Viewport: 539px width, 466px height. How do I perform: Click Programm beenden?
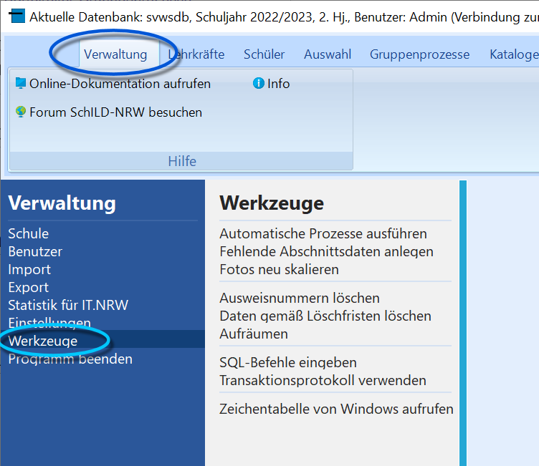[x=70, y=359]
